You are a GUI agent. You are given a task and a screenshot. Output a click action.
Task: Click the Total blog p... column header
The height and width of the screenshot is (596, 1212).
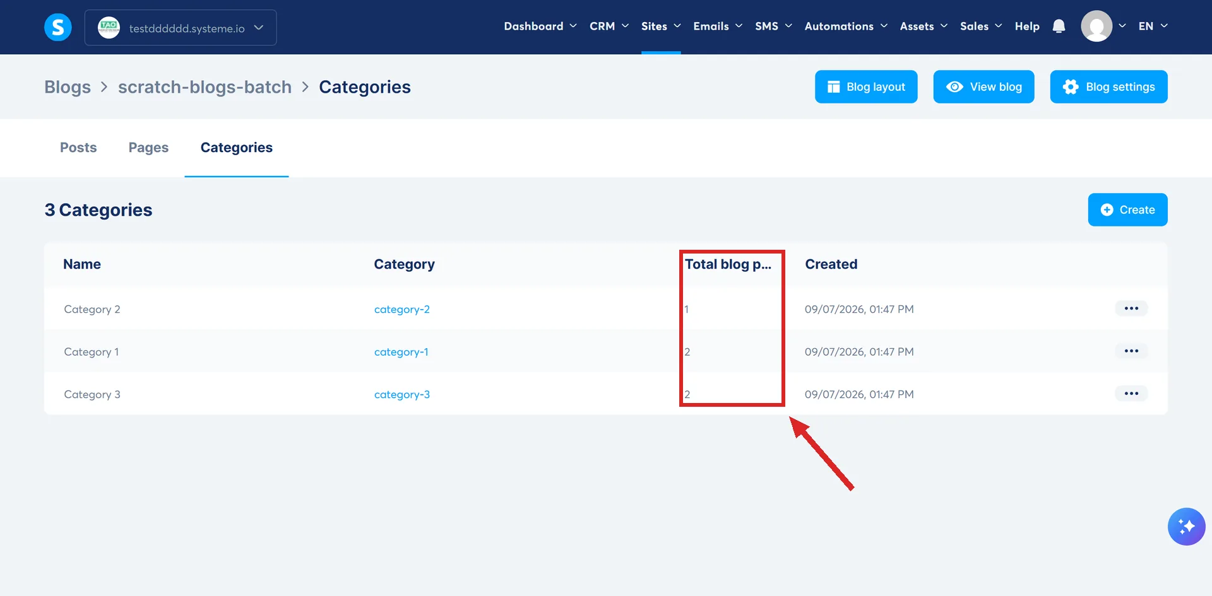pos(728,264)
